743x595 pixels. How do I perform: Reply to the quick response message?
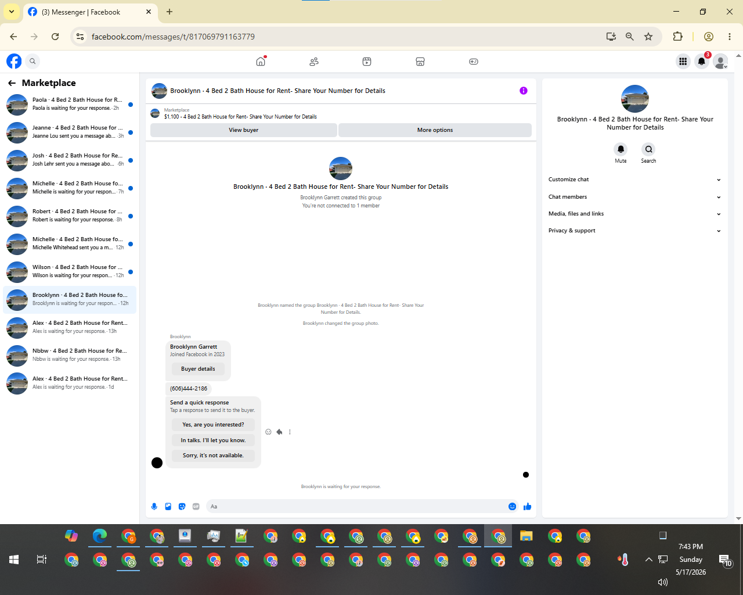[x=279, y=432]
